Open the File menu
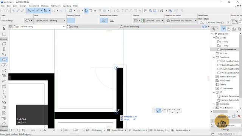This screenshot has width=242, height=136. click(3, 6)
